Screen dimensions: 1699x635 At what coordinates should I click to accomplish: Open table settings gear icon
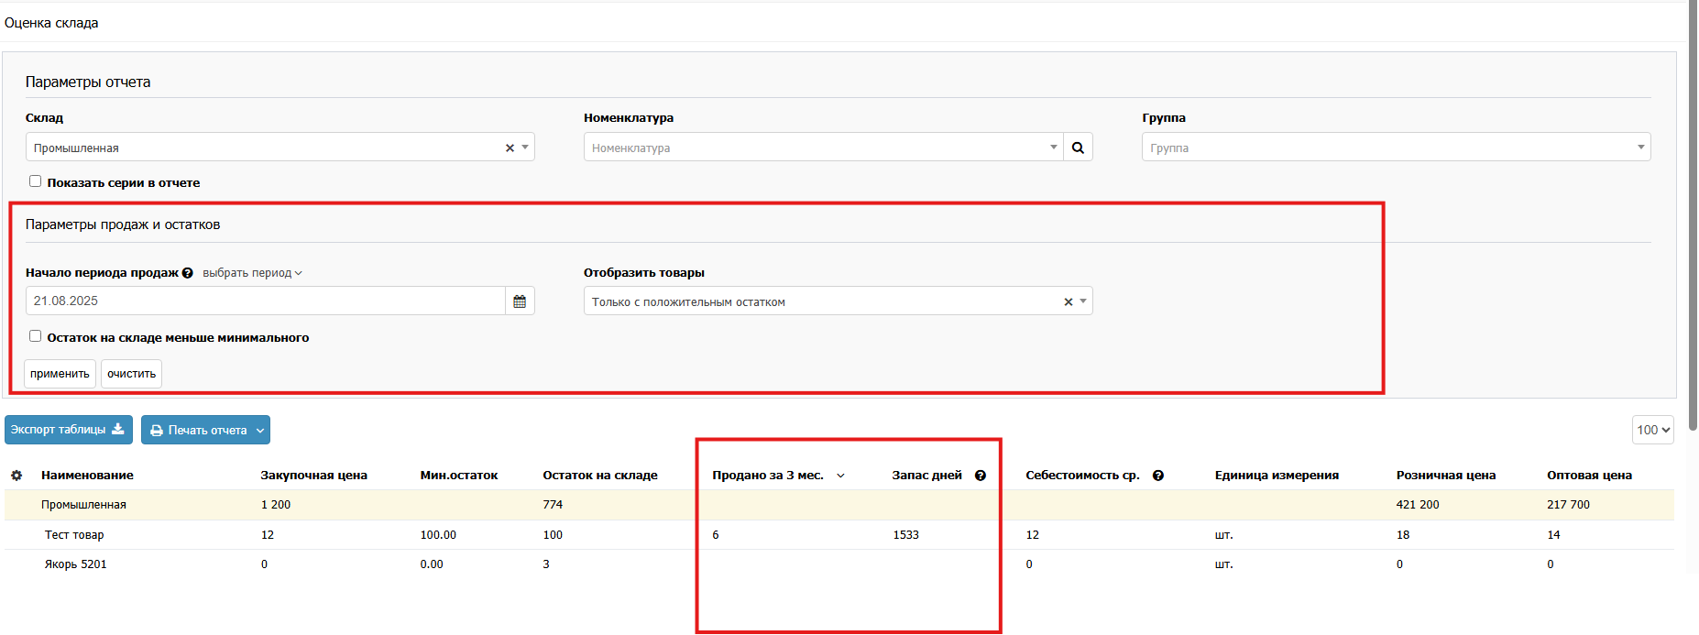click(16, 476)
